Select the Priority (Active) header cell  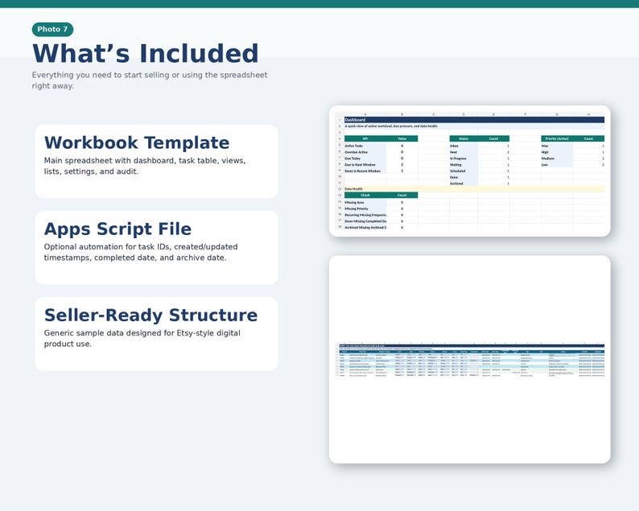point(557,138)
